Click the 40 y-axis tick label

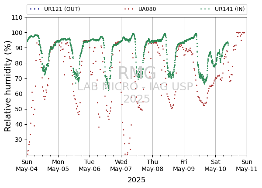19,125
